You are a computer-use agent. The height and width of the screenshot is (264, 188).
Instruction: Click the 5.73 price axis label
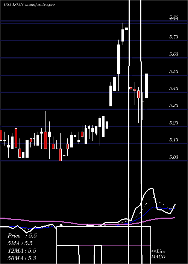pyautogui.click(x=174, y=37)
